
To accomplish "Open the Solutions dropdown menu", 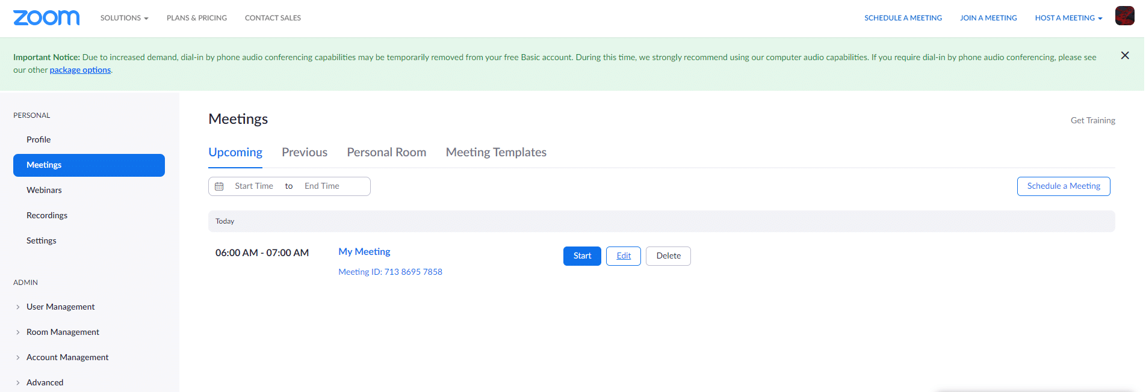I will (x=124, y=18).
